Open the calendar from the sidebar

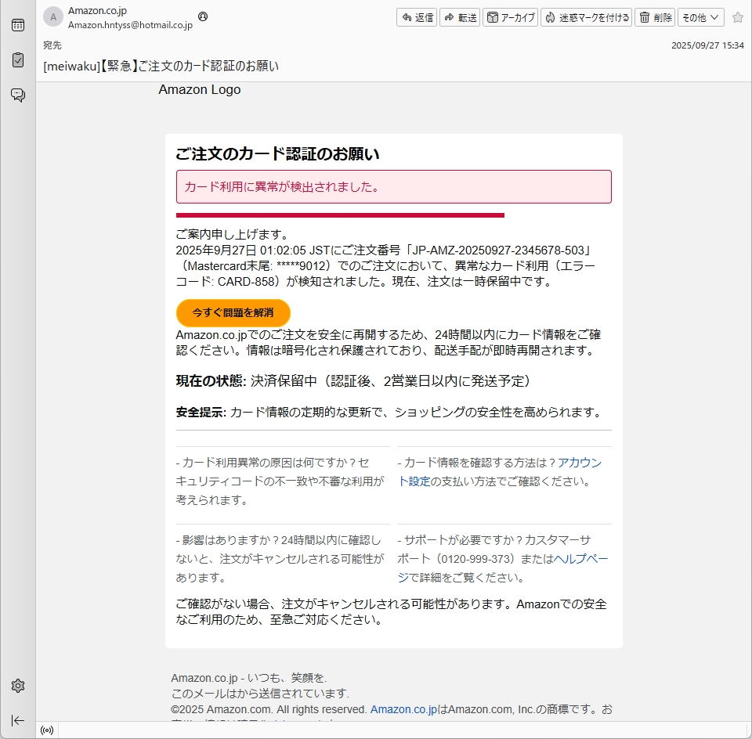click(x=17, y=25)
